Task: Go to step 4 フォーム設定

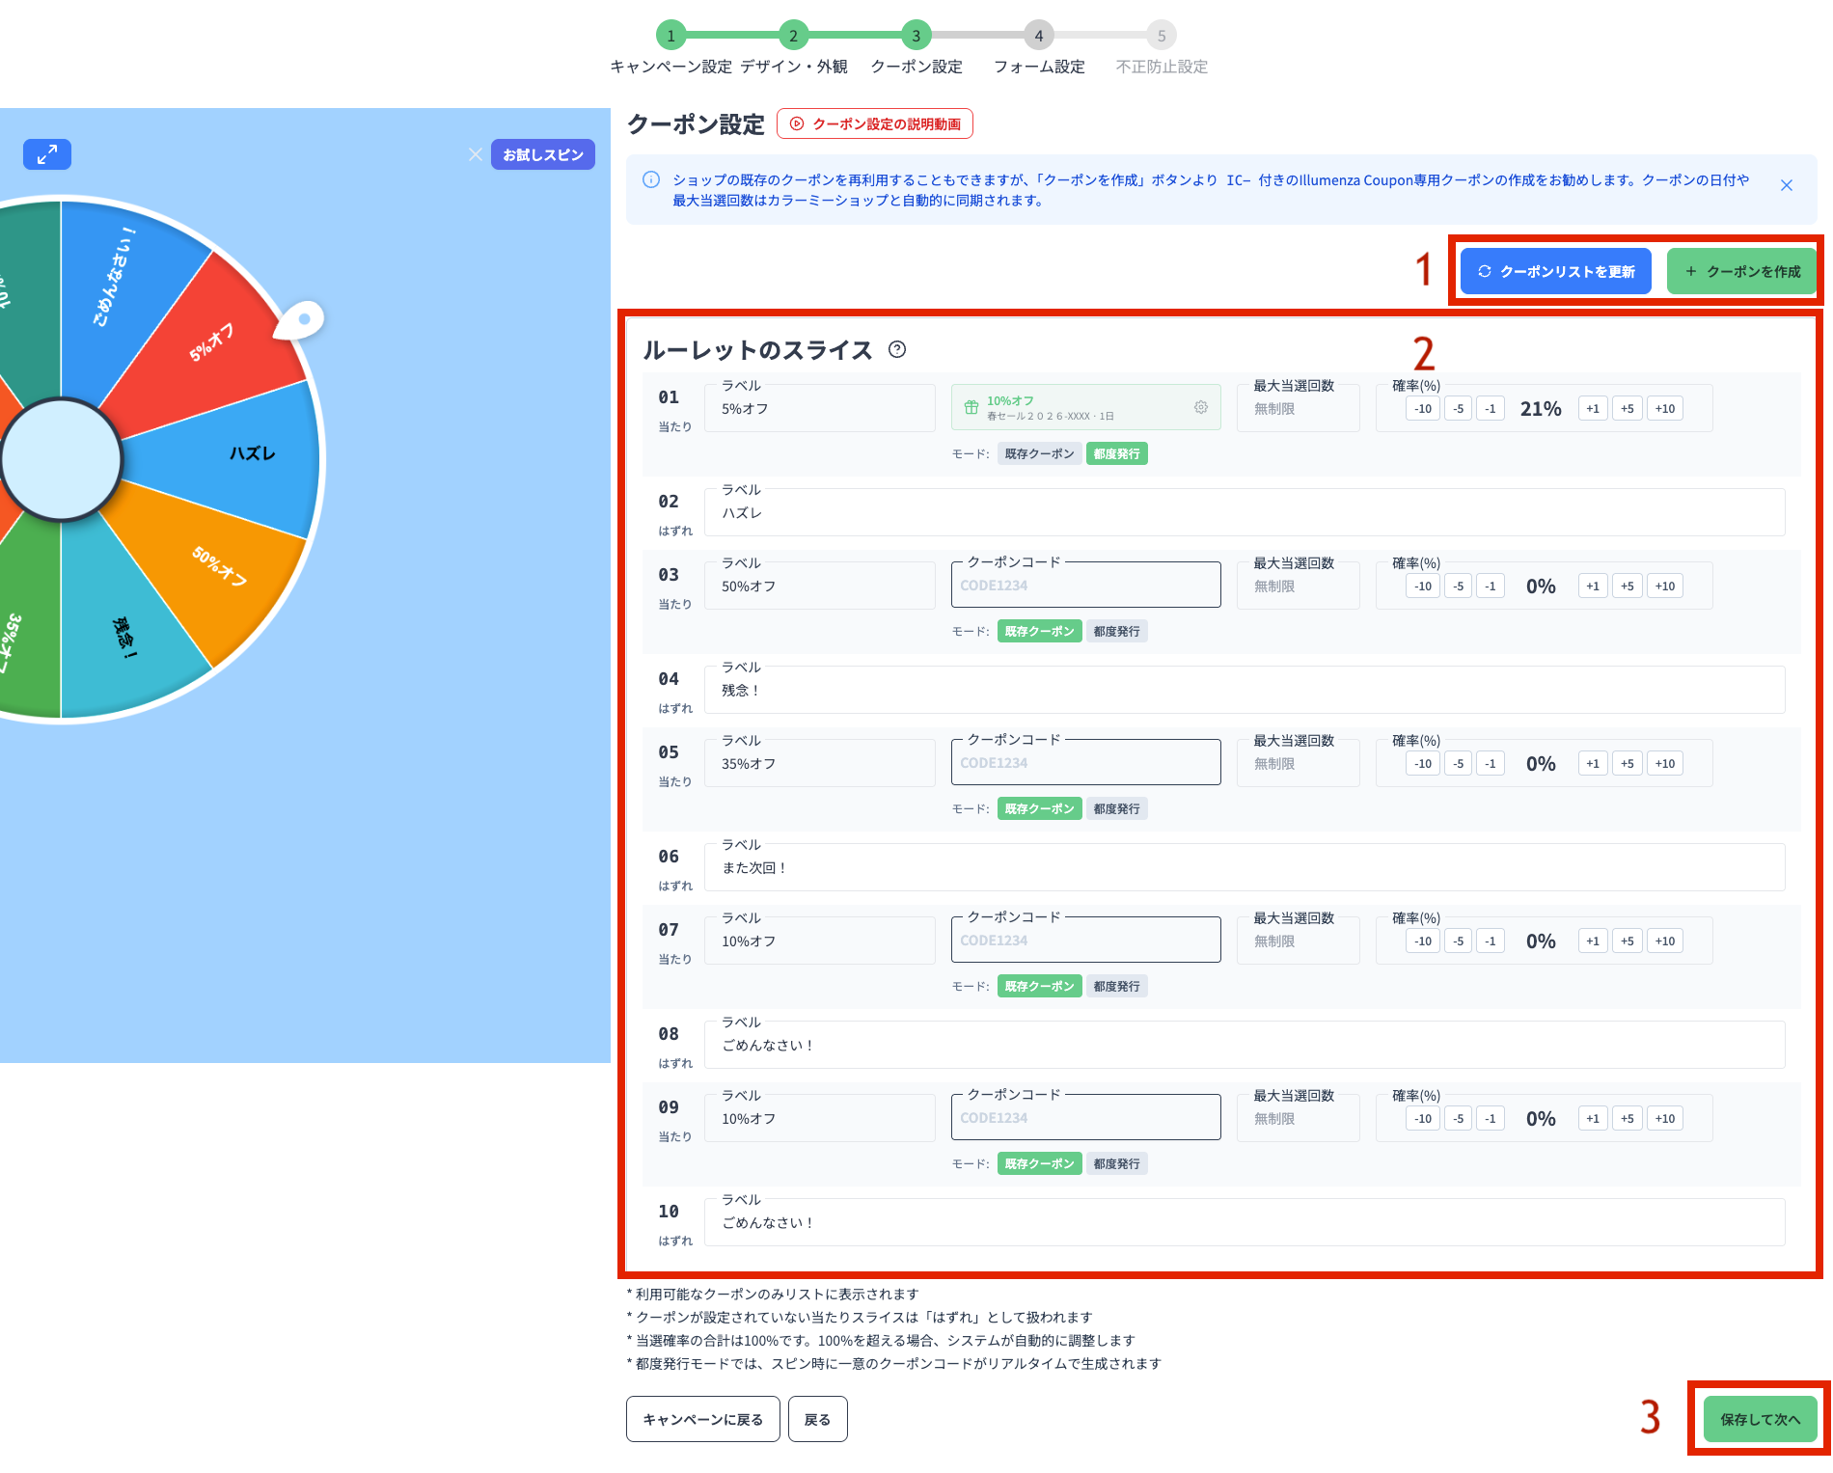Action: (1038, 36)
